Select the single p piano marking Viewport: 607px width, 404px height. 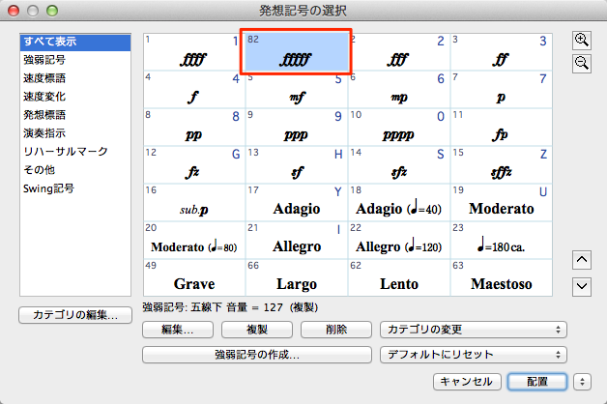502,90
